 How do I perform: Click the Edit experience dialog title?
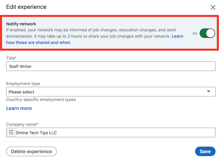(x=26, y=7)
